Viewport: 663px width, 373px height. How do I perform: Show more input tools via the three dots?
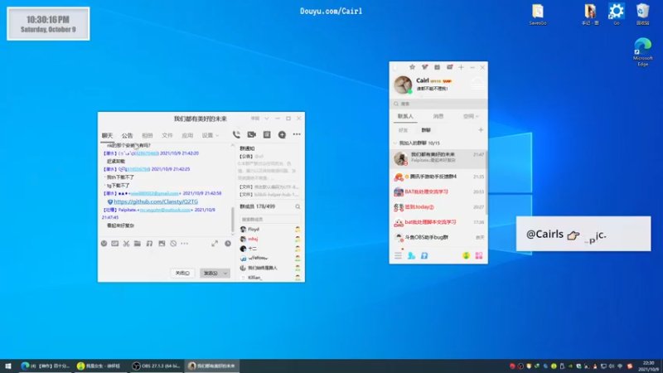click(184, 244)
